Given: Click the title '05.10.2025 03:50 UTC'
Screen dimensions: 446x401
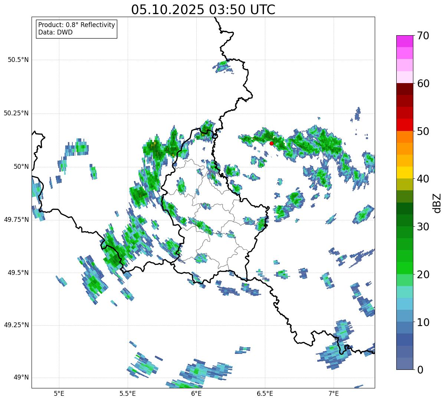Looking at the screenshot, I should click(x=203, y=10).
